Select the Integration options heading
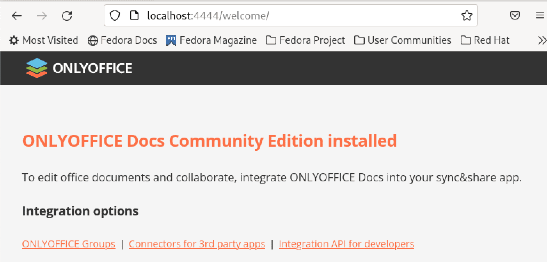Screen dimensions: 547x262 click(x=80, y=211)
